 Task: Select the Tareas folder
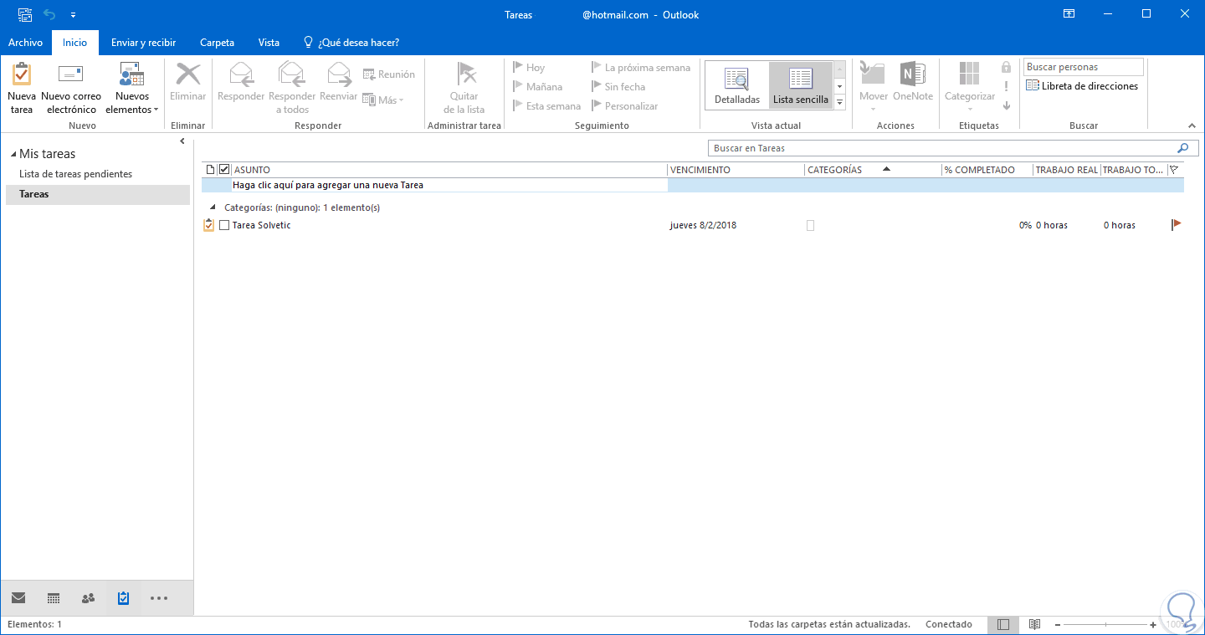pos(98,194)
